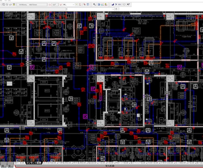Click the green crossed-lines toolbar icon
This screenshot has width=203, height=168.
pos(76,4)
